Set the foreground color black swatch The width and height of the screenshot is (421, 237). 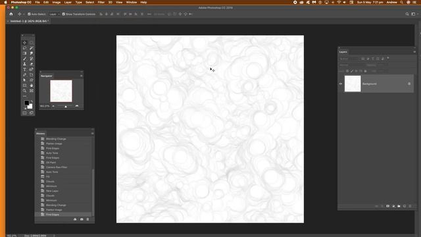pyautogui.click(x=26, y=103)
